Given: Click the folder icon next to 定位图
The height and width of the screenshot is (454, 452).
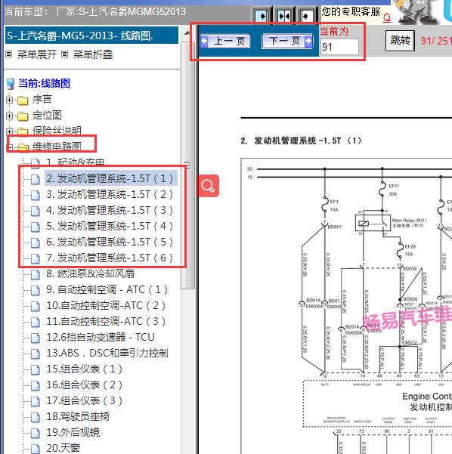Looking at the screenshot, I should pos(23,116).
